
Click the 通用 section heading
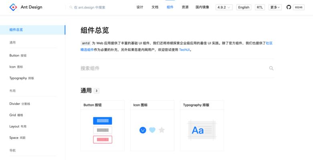[x=86, y=91]
